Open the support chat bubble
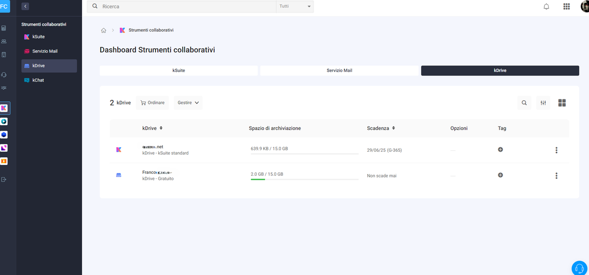The height and width of the screenshot is (275, 589). click(x=579, y=269)
